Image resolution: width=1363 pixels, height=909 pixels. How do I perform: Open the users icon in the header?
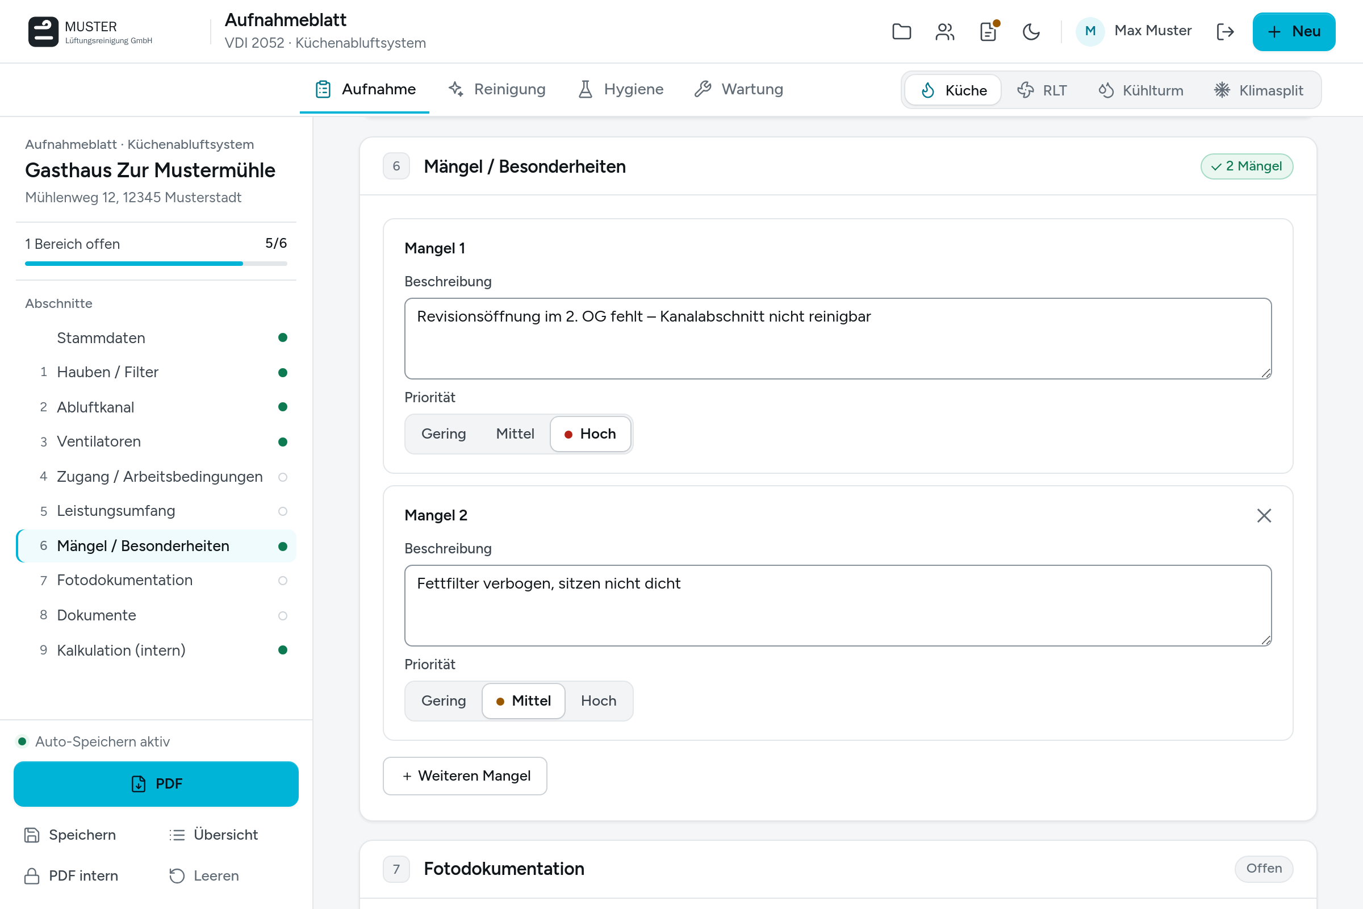coord(944,31)
